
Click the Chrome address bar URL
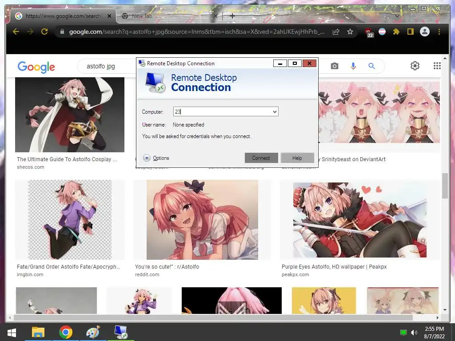click(197, 32)
